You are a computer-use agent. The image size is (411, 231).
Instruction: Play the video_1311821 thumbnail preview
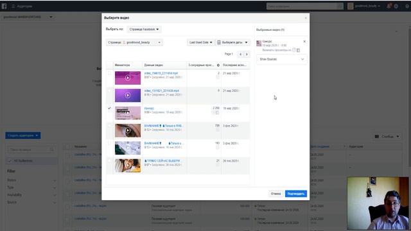128,96
